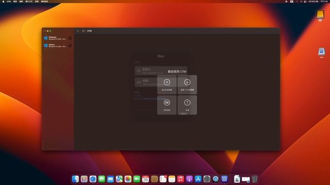
Task: Open App Store from the Dock
Action: 198,179
